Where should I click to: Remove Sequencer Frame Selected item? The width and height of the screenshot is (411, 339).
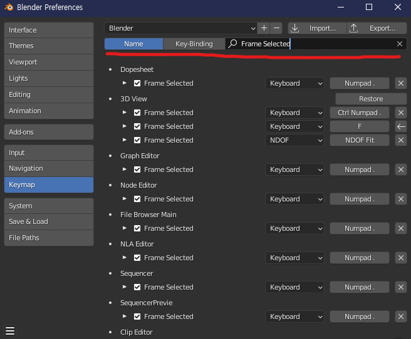click(x=401, y=287)
